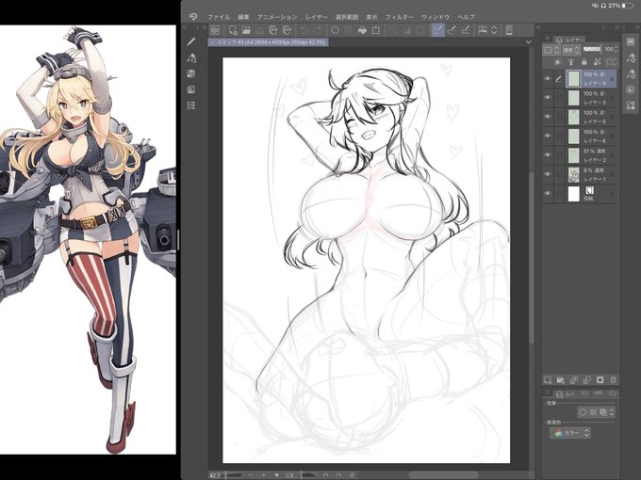Open the Color Set list icon on left

pyautogui.click(x=191, y=105)
